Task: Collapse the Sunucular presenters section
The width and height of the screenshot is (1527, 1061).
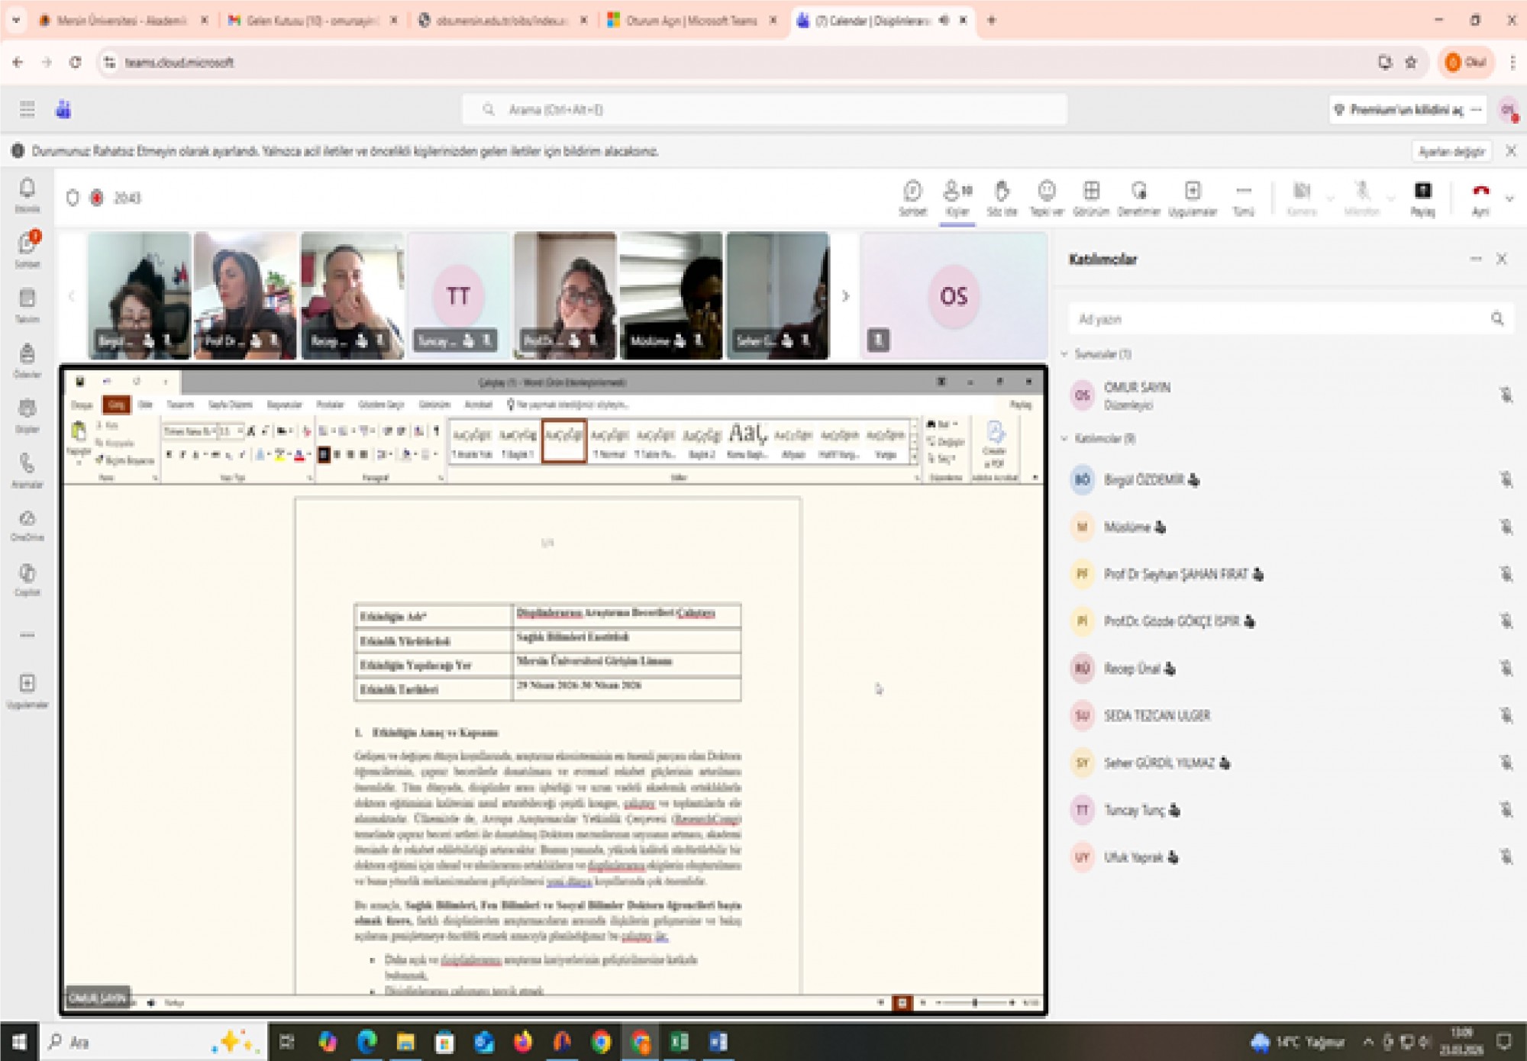Action: 1065,354
